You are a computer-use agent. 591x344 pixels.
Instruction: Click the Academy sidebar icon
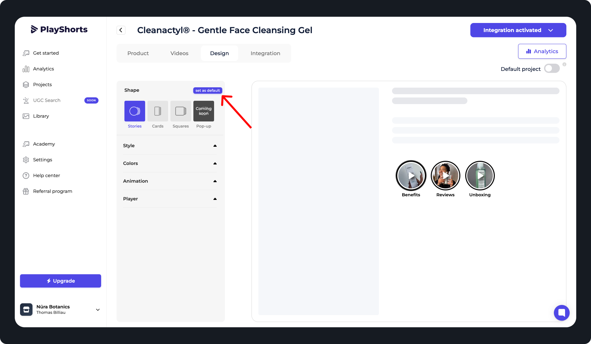26,144
